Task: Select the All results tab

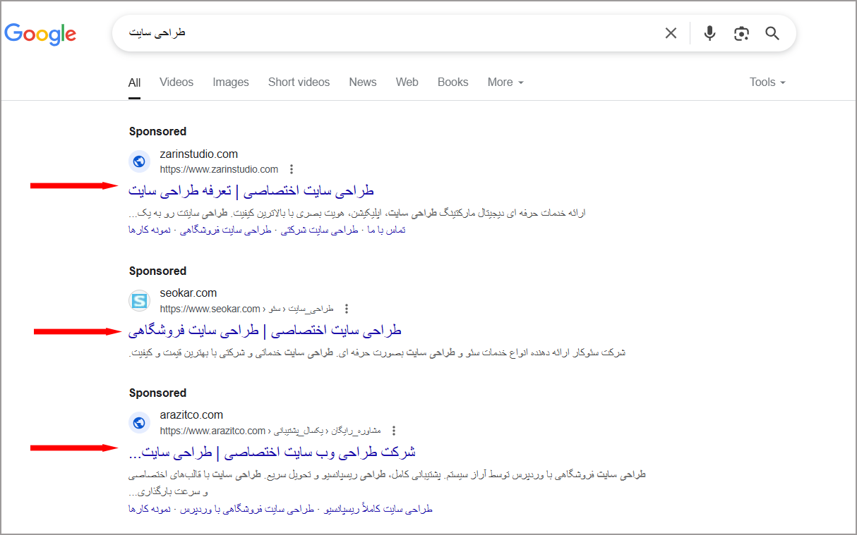Action: tap(134, 82)
